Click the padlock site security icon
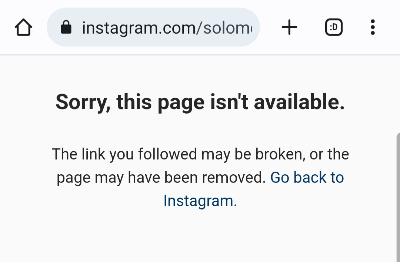400x262 pixels. pyautogui.click(x=66, y=27)
